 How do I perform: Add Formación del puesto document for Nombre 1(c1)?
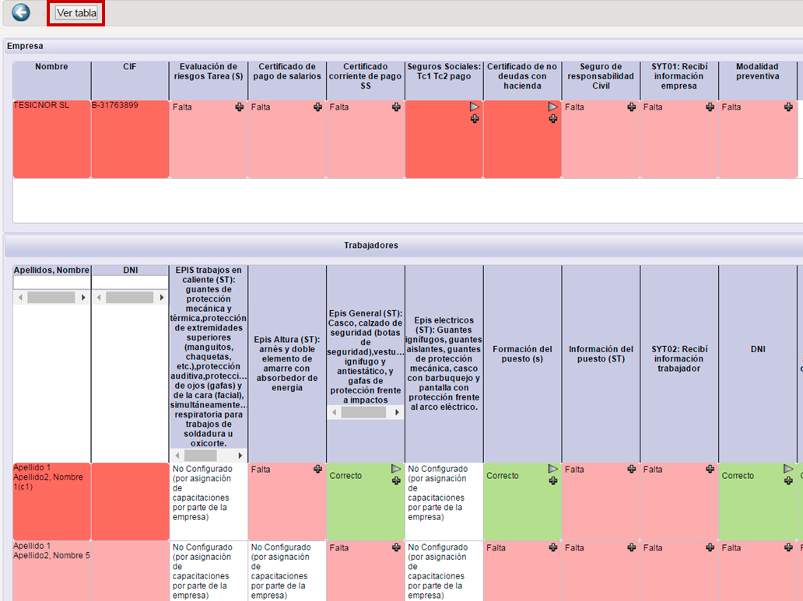click(x=552, y=480)
